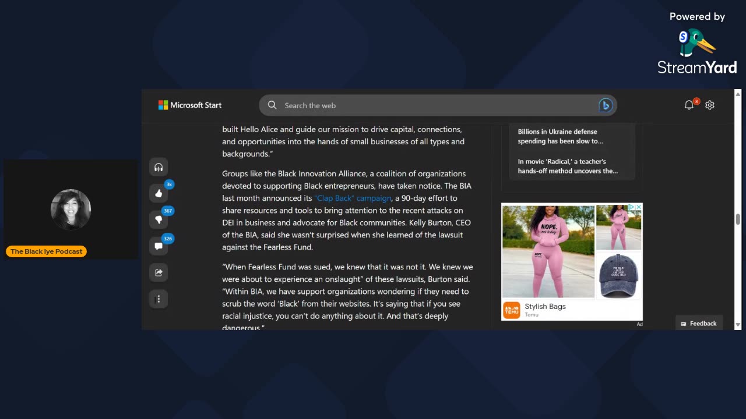The image size is (746, 419).
Task: Open the Stylish Bags ad title
Action: [545, 307]
